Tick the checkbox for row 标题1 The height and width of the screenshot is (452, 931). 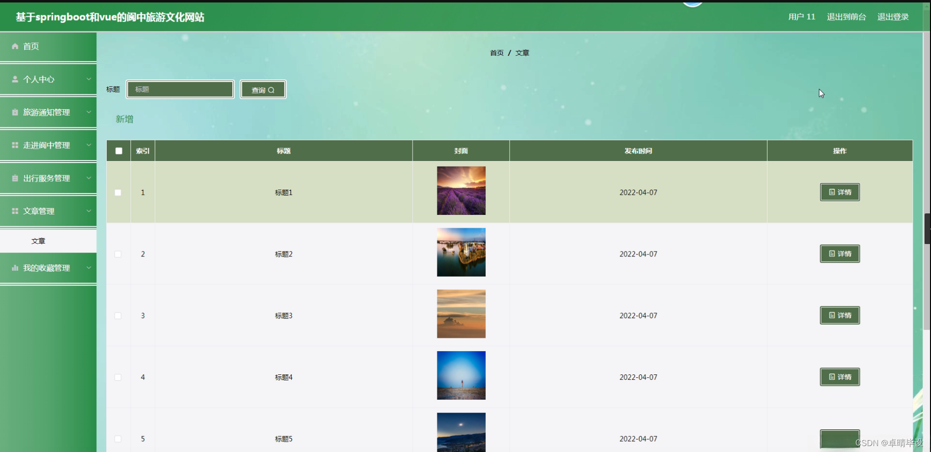pos(118,192)
